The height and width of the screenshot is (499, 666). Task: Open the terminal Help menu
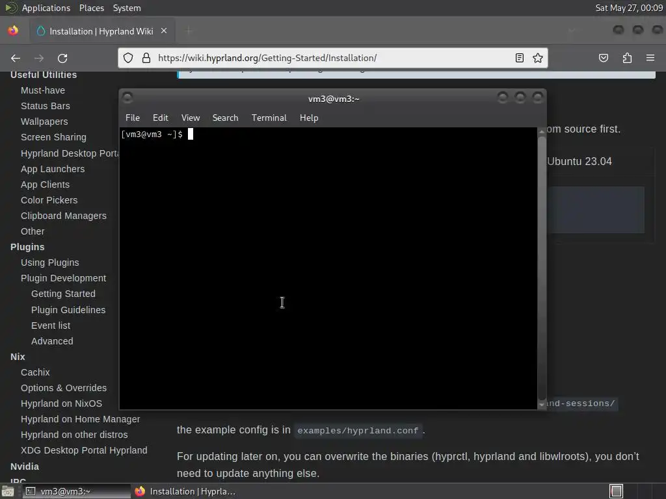[x=309, y=118]
